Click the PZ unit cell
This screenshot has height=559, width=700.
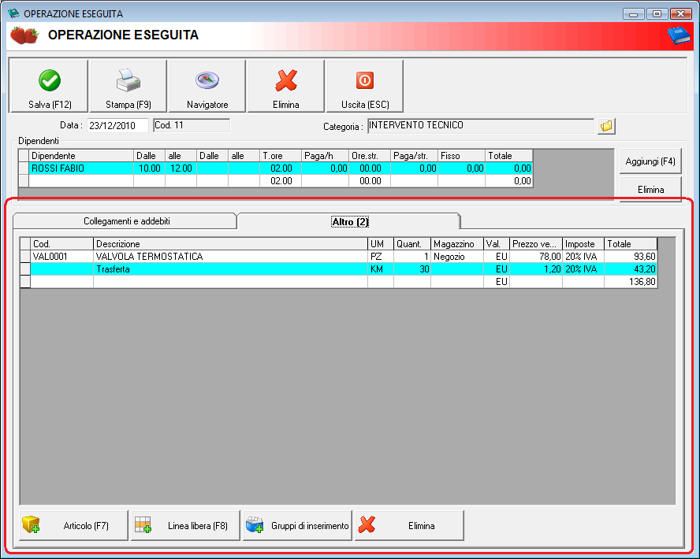tap(381, 257)
